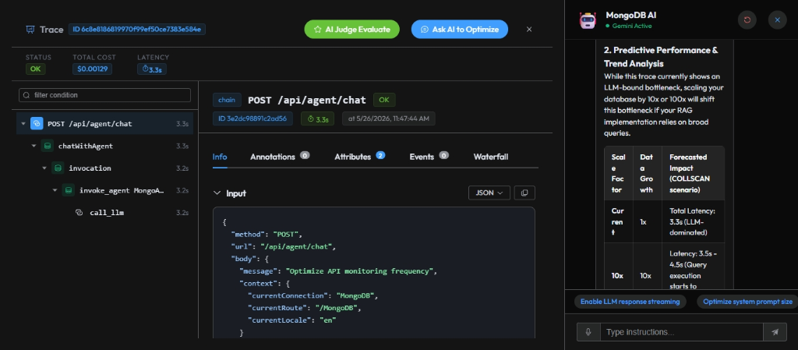Click the Total Latency: 3.3s (LLM-dominated) cell
Viewport: 798px width, 350px height.
693,221
